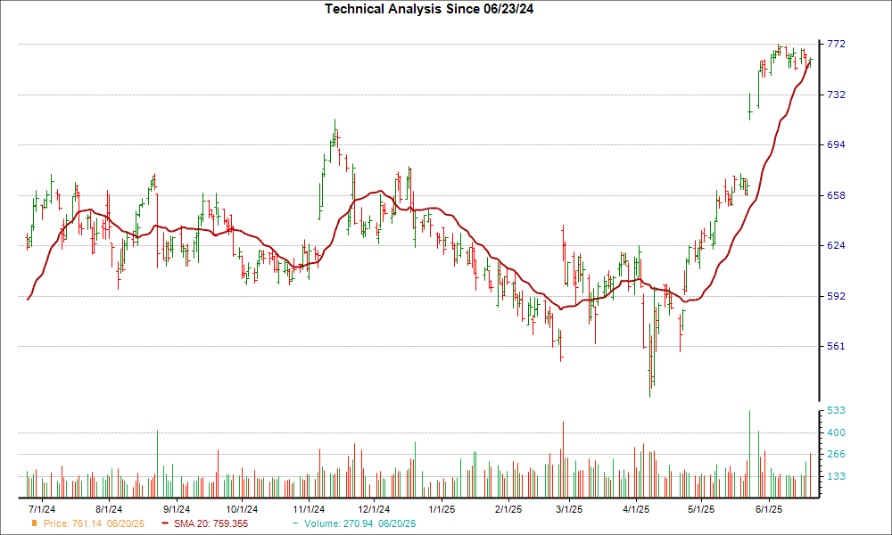Click the 694 price axis label
892x535 pixels.
(836, 144)
